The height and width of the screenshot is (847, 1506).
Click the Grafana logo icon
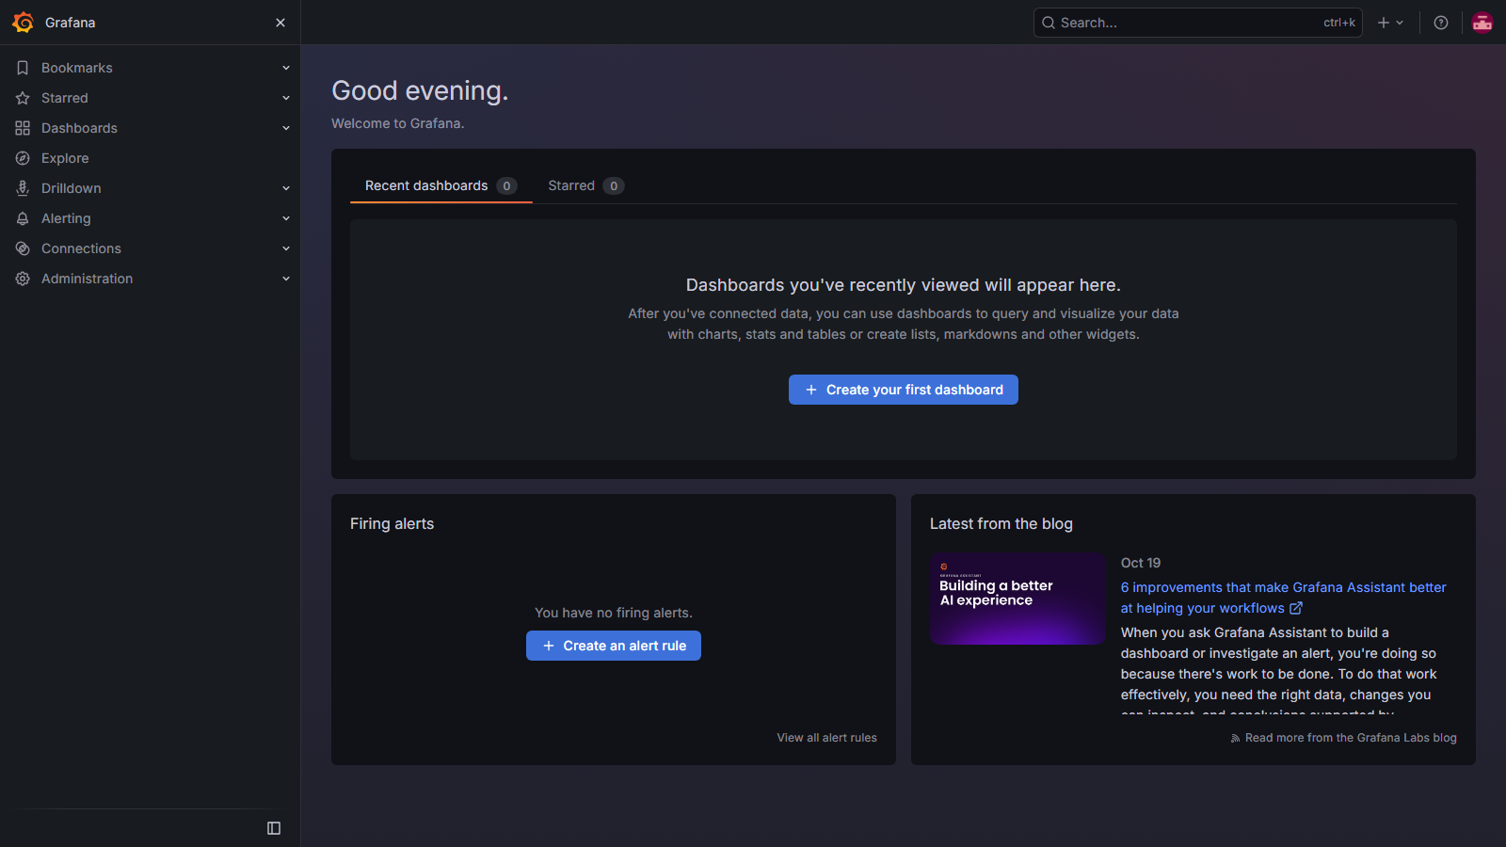pyautogui.click(x=23, y=23)
